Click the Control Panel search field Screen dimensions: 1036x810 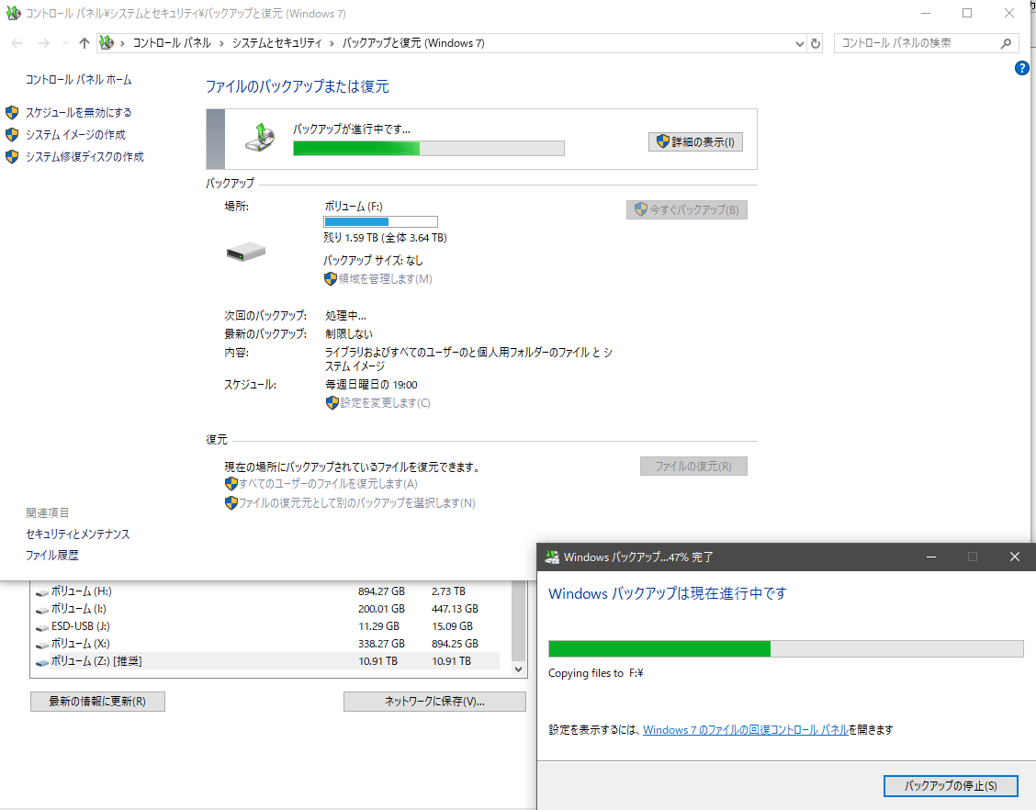(917, 43)
